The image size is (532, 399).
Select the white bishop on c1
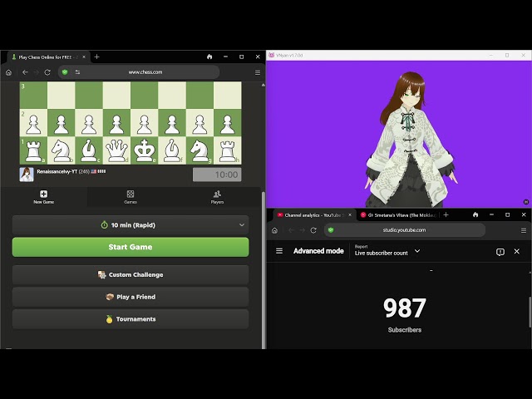(x=89, y=150)
